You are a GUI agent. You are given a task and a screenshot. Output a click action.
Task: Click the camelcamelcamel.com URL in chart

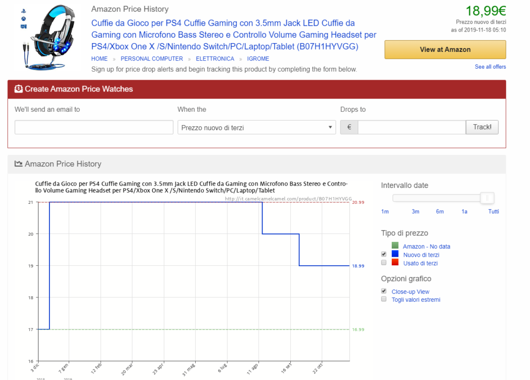(x=288, y=198)
